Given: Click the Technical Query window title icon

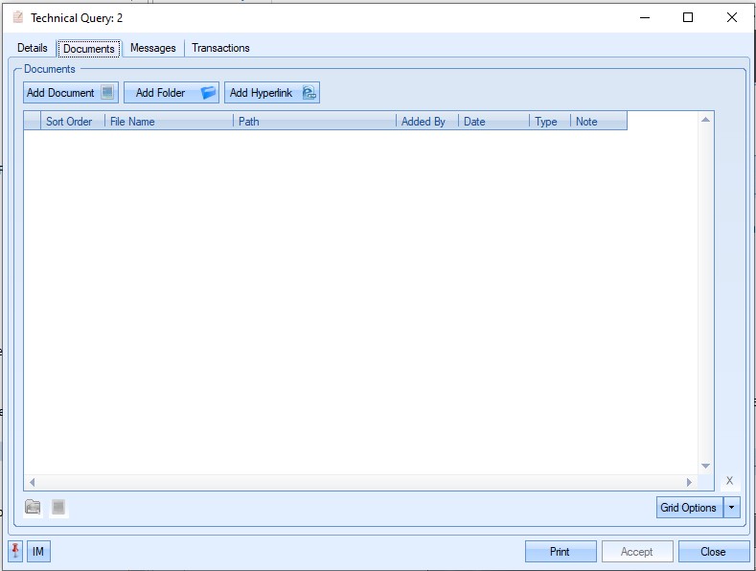Looking at the screenshot, I should [18, 18].
